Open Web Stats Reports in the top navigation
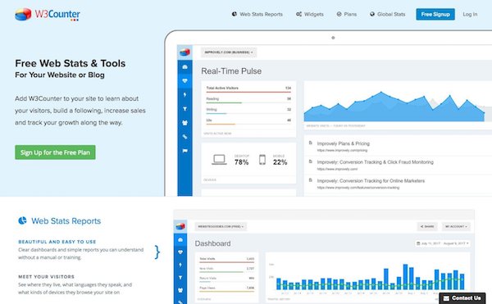The width and height of the screenshot is (492, 304). pos(257,14)
